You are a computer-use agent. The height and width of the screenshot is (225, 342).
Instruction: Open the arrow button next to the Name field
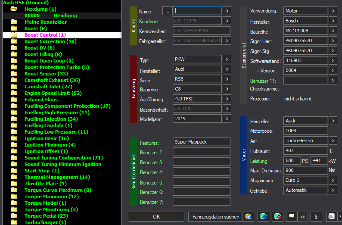click(x=227, y=11)
